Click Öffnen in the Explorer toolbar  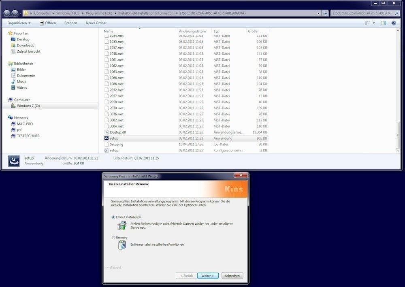[x=48, y=23]
